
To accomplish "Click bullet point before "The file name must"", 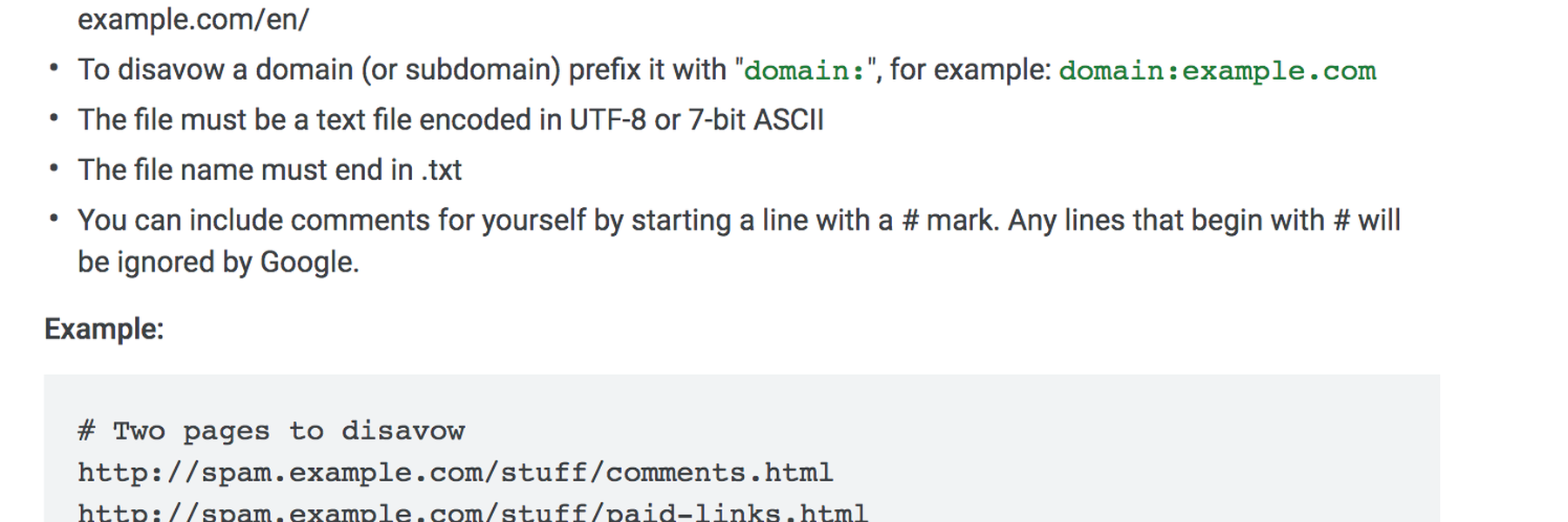I will [x=54, y=169].
